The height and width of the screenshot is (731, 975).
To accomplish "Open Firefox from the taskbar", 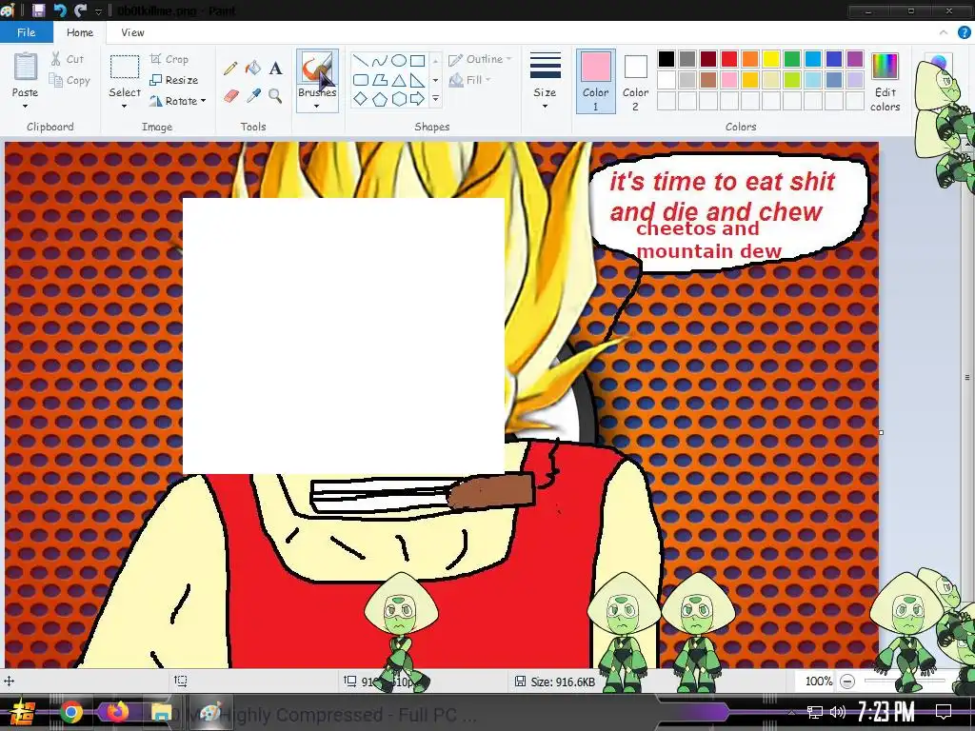I will tap(117, 712).
